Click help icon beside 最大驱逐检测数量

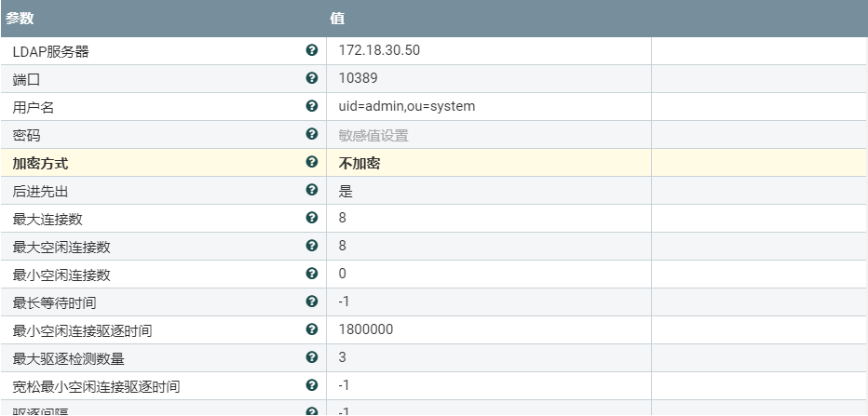(311, 357)
